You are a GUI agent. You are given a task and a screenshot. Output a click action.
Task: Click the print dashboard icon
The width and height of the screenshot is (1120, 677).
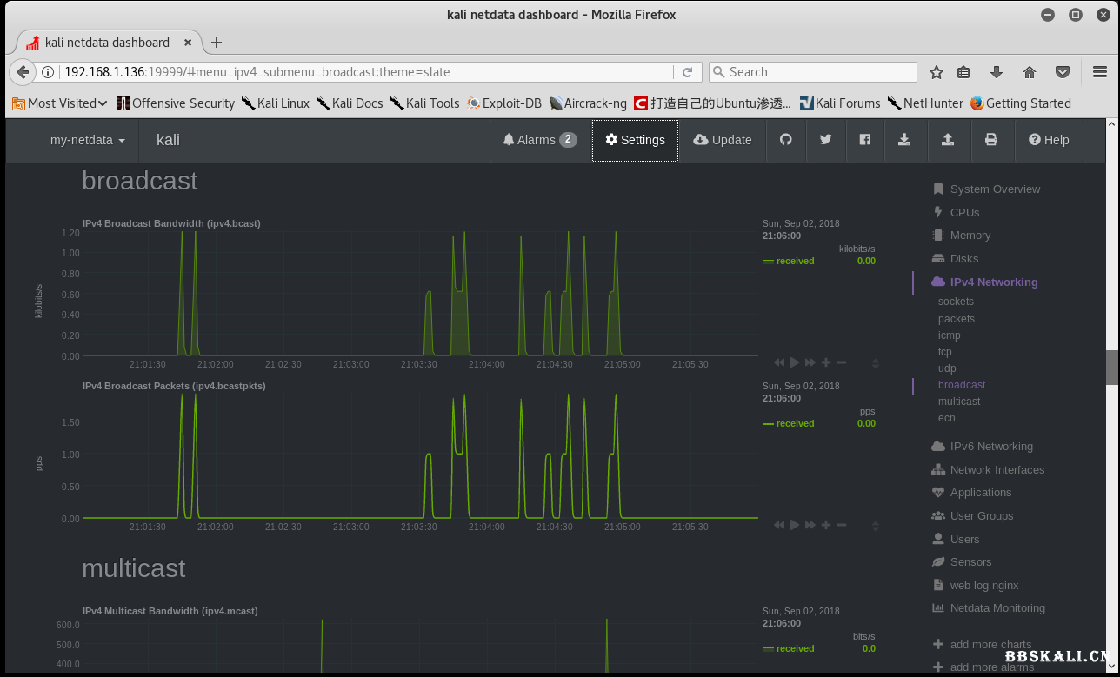pos(990,140)
